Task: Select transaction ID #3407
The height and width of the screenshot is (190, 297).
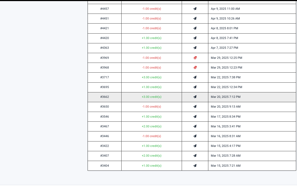Action: 104,156
